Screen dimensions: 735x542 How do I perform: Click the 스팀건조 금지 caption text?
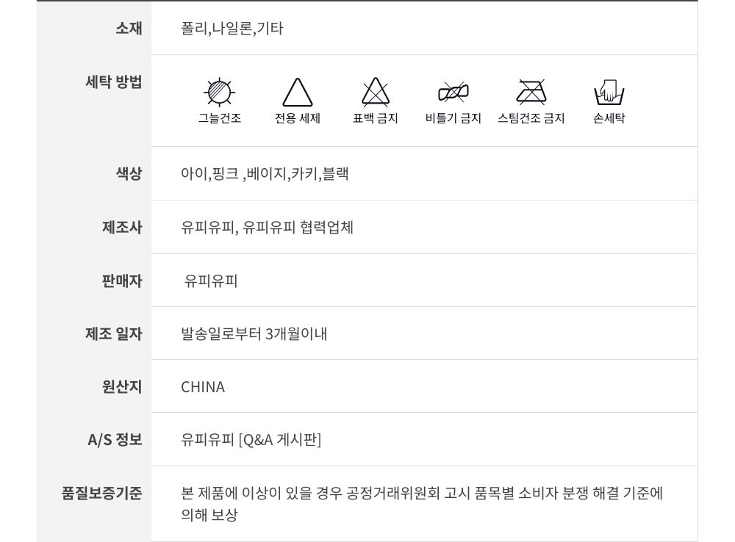pos(531,118)
